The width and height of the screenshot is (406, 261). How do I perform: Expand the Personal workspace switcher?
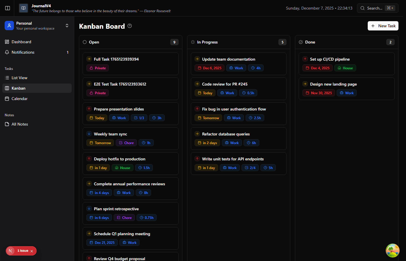click(67, 26)
